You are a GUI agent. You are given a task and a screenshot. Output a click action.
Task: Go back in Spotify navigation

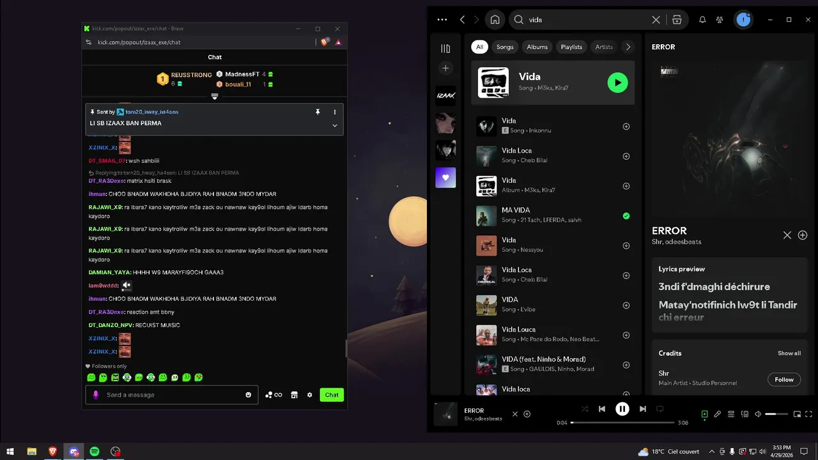pos(462,20)
